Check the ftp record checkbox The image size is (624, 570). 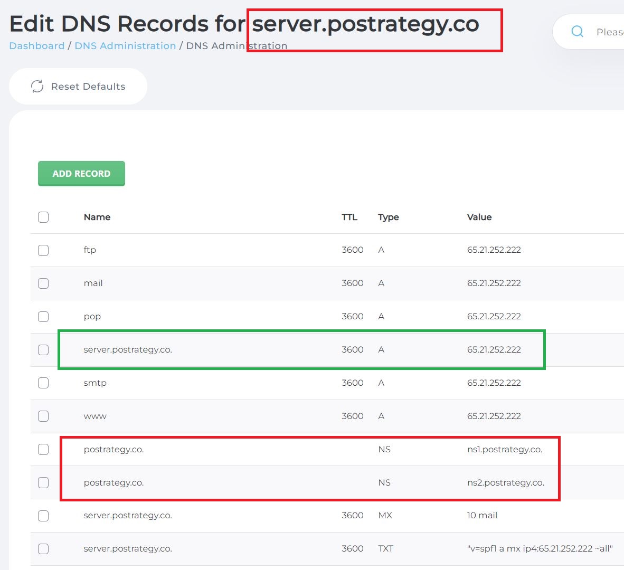tap(43, 250)
